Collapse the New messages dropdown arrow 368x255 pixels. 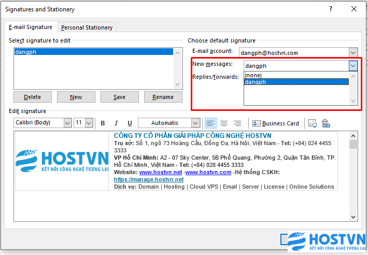point(353,66)
